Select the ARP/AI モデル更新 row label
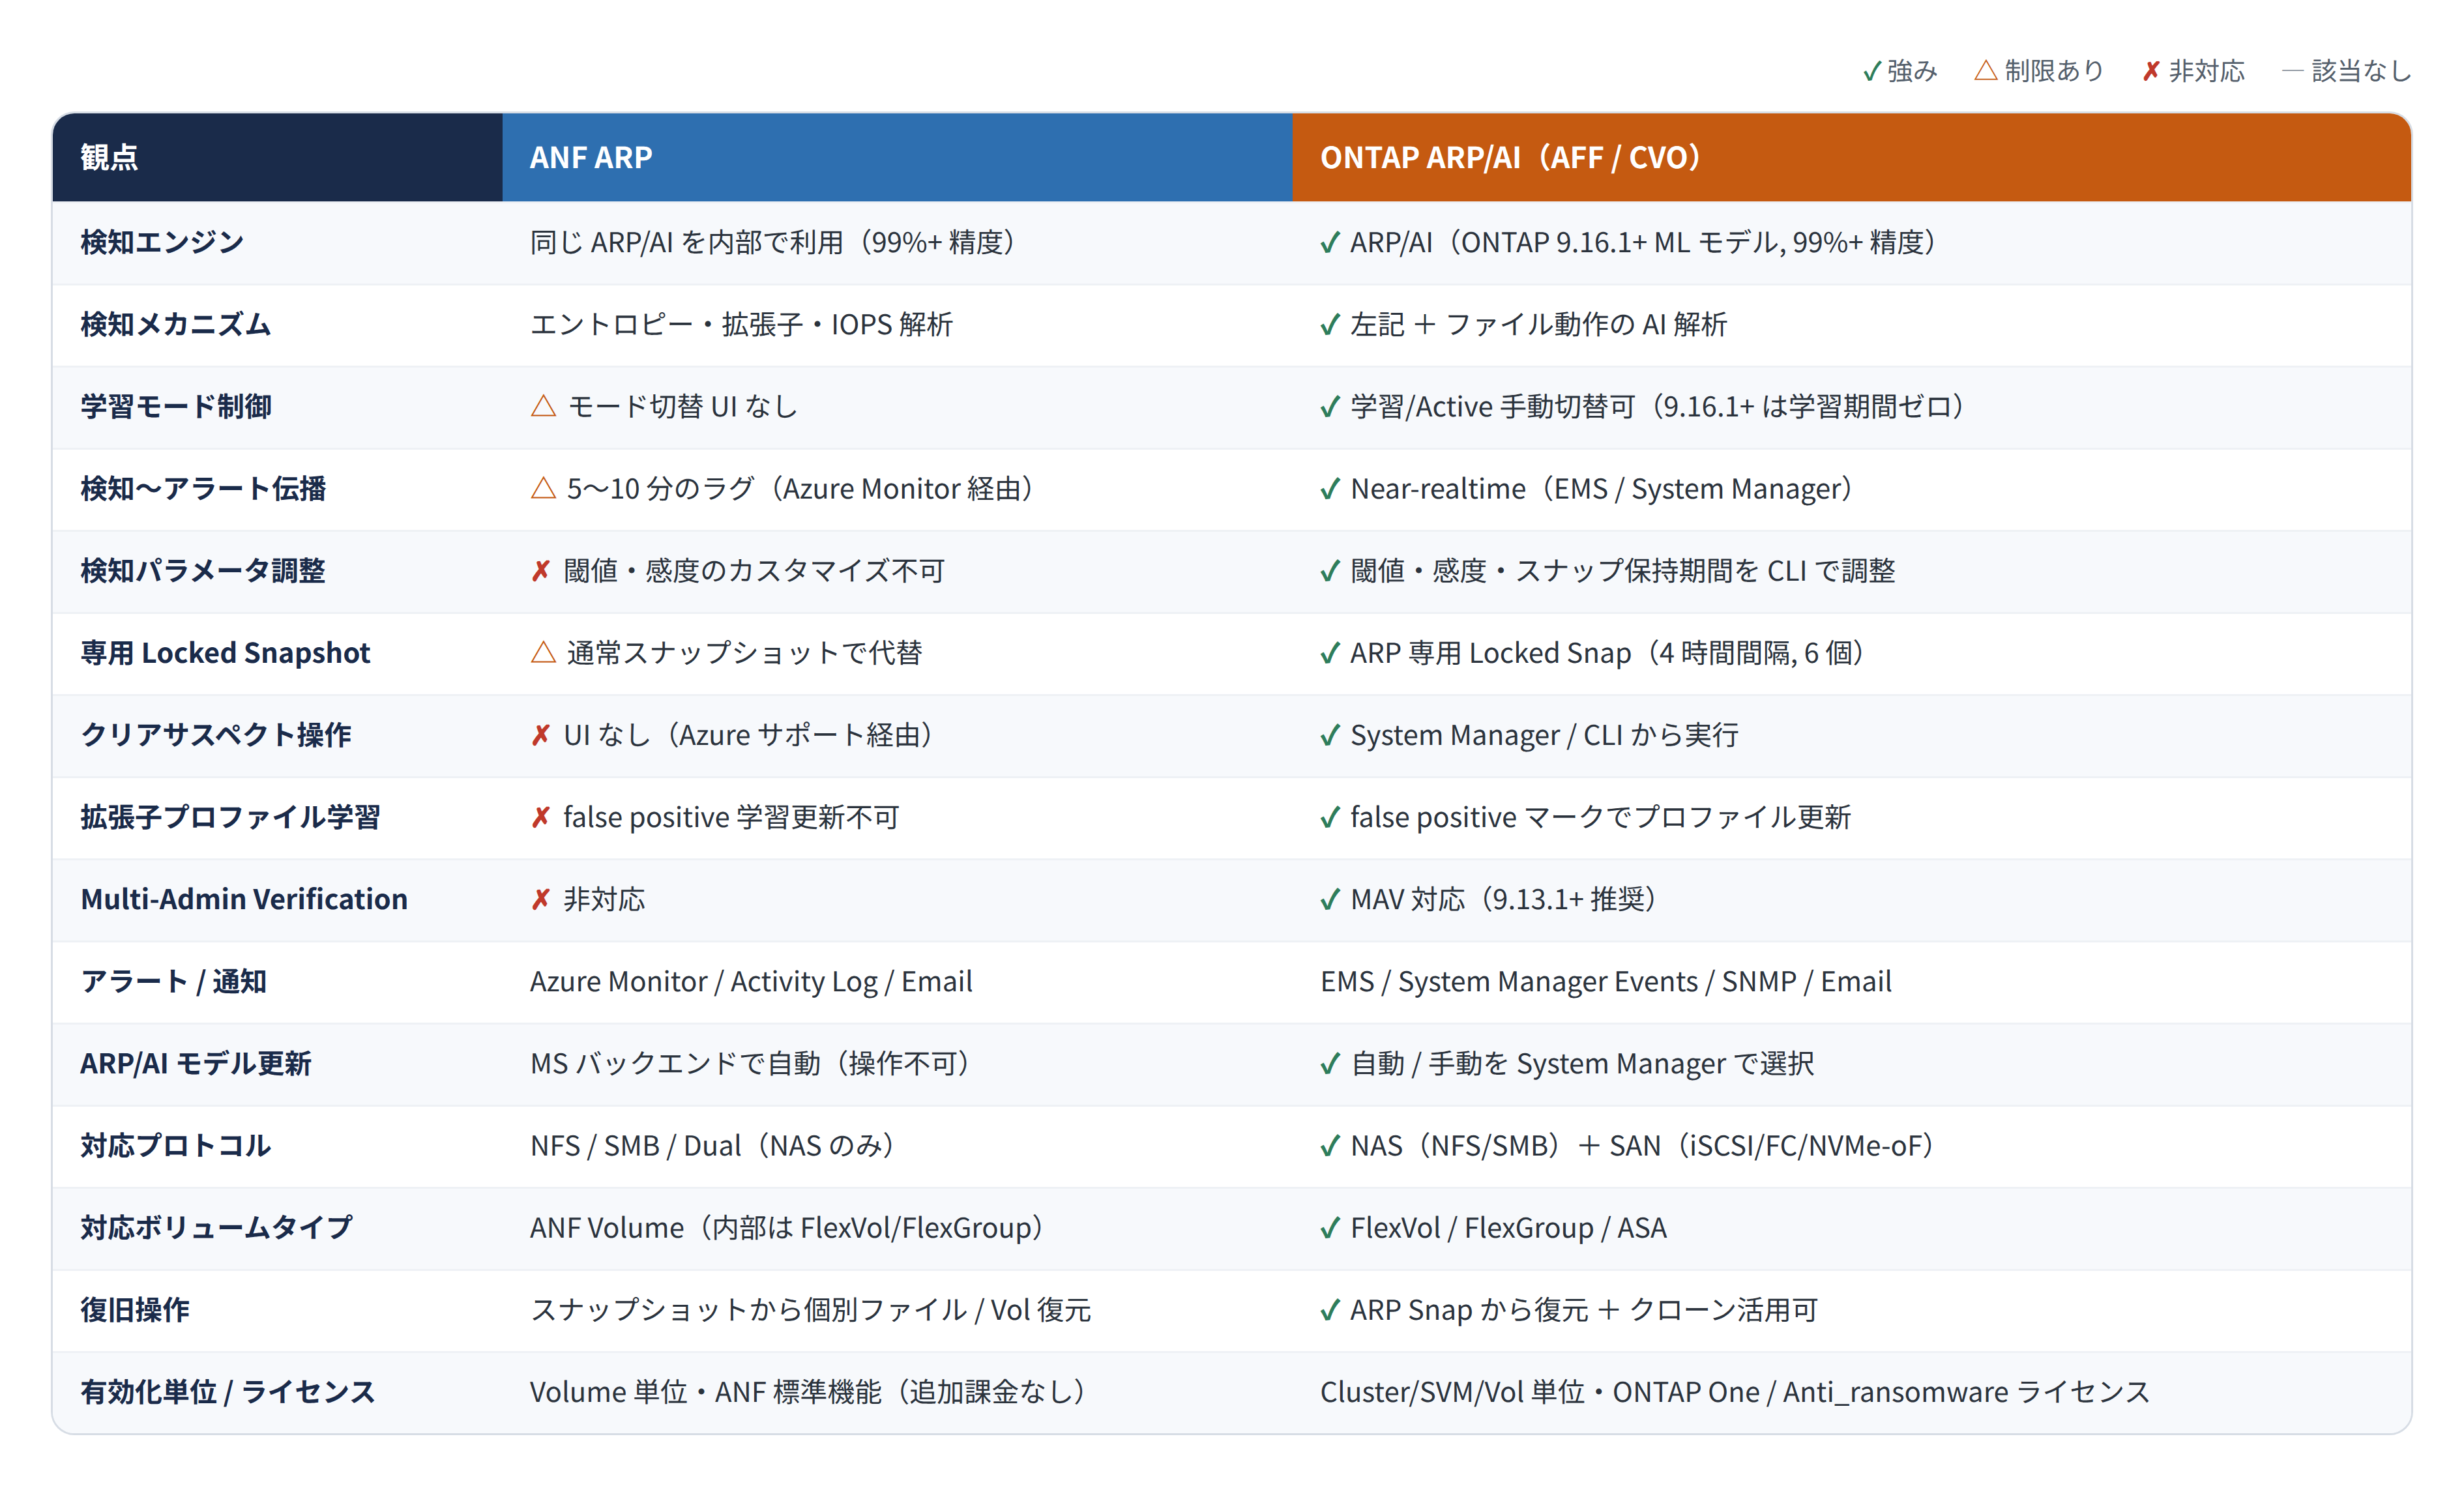The image size is (2464, 1486). 196,1063
